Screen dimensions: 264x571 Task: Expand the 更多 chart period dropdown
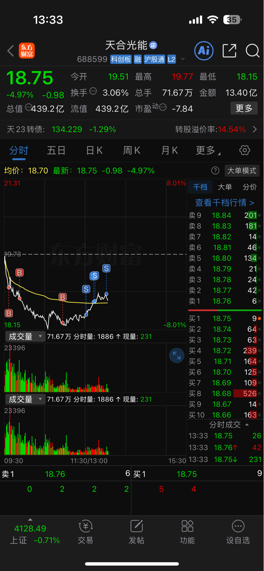tap(208, 150)
